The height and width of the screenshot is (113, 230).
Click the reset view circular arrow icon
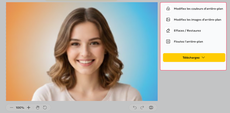tap(45, 108)
